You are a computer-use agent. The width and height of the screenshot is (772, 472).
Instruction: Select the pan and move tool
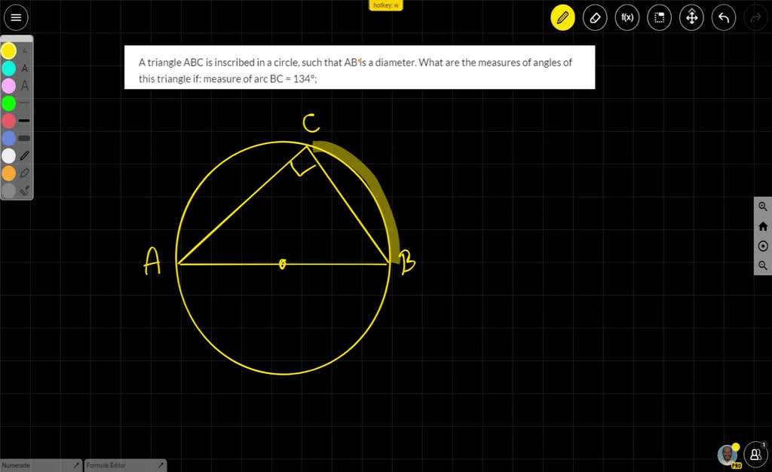[x=691, y=17]
